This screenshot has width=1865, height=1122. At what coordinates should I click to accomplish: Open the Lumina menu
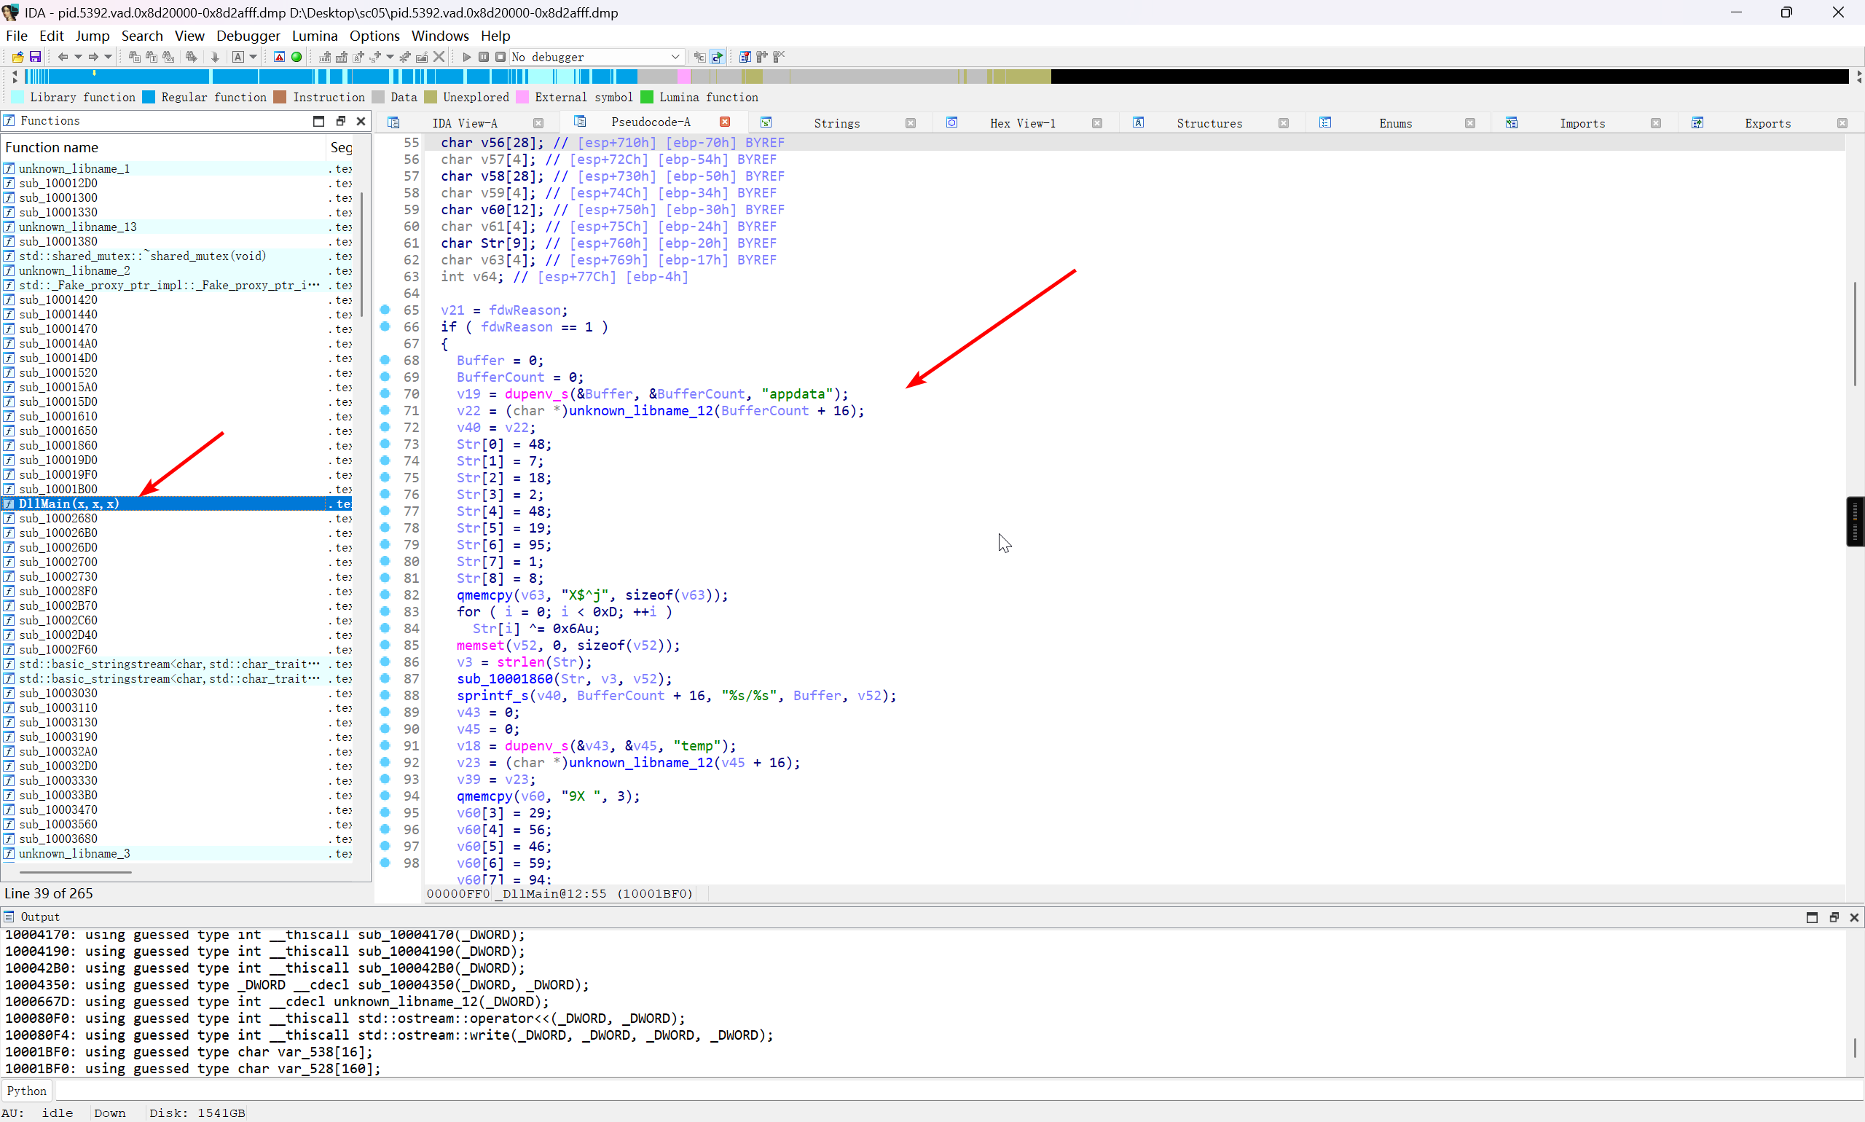[315, 36]
